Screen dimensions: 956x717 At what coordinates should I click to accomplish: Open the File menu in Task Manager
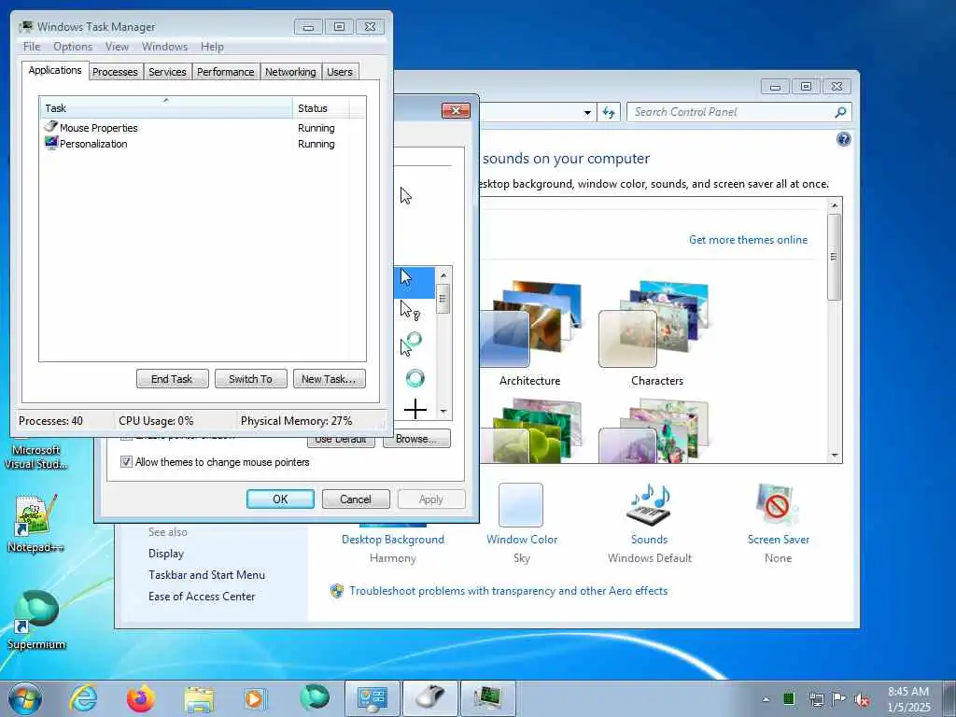click(32, 47)
